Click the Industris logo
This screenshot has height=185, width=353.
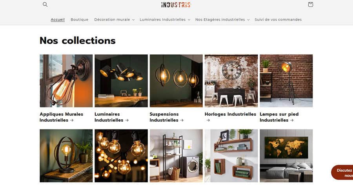point(176,5)
